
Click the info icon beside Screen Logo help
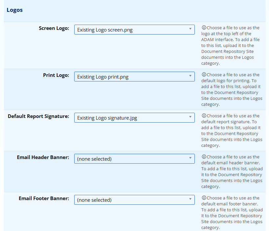point(204,28)
